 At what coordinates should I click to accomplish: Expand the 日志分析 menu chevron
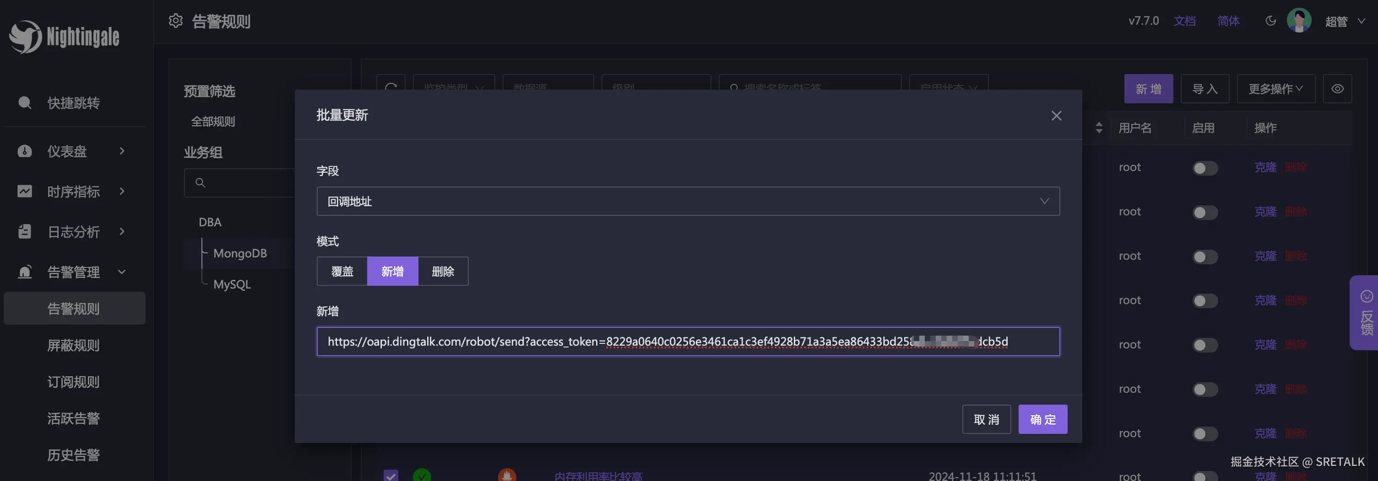click(122, 231)
